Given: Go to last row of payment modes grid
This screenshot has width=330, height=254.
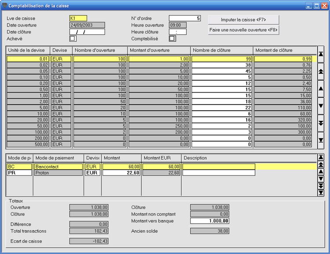Looking at the screenshot, I should 320,193.
